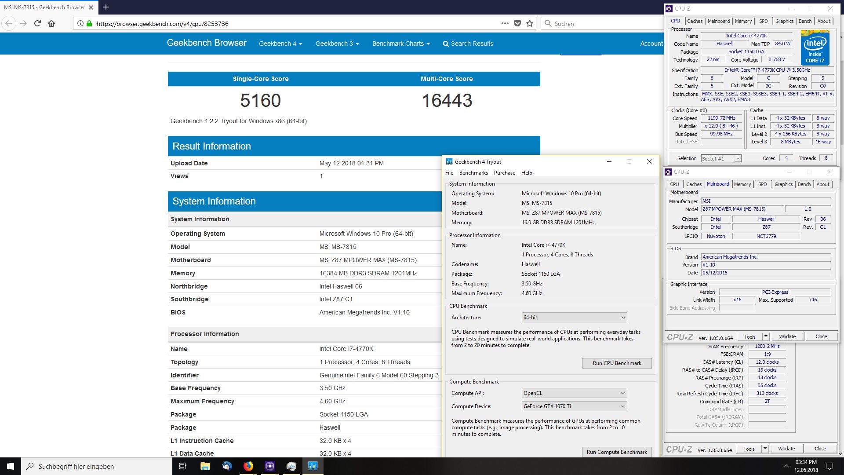Open Tools dropdown arrow in bottom CPU-Z
The height and width of the screenshot is (475, 844).
pyautogui.click(x=765, y=449)
